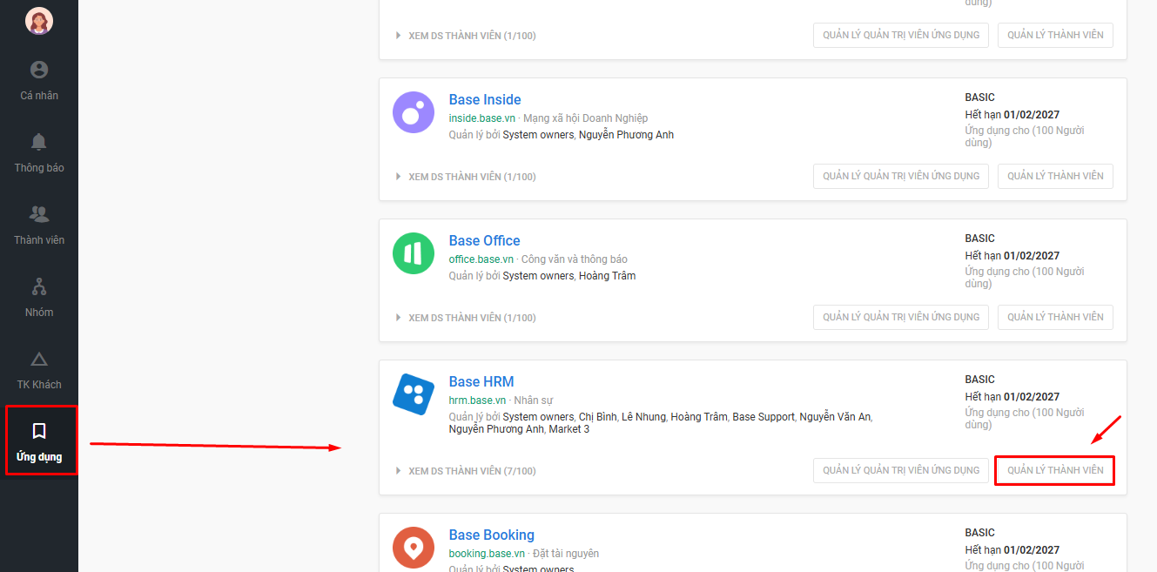Image resolution: width=1157 pixels, height=572 pixels.
Task: Expand XEM DS THÀNH VIÊN (7/100) for Base HRM
Action: pyautogui.click(x=466, y=471)
